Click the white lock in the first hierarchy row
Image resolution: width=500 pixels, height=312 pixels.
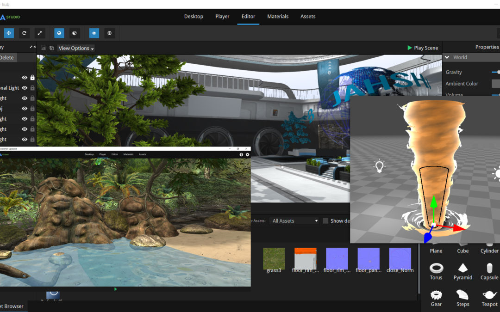tap(32, 77)
